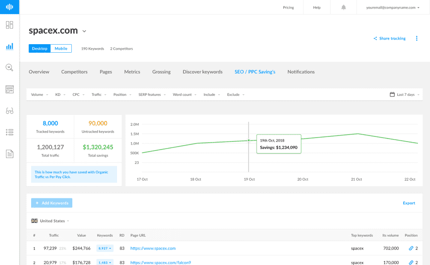Open the Last 7 days date picker

click(402, 94)
